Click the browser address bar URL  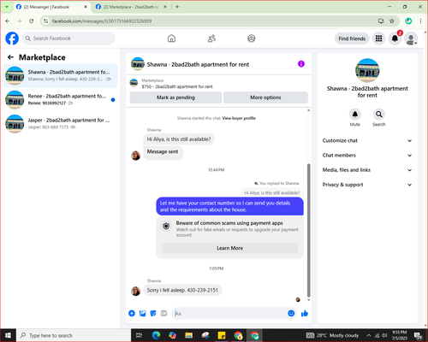coord(102,21)
